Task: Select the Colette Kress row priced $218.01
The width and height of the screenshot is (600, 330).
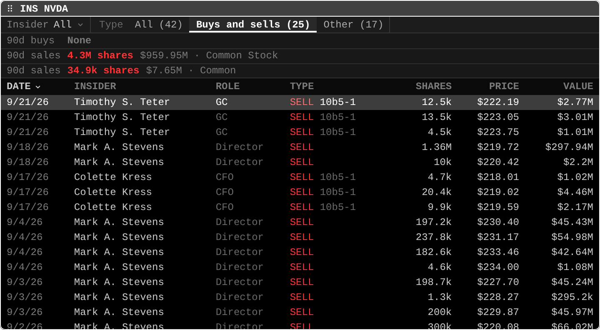Action: pos(300,177)
